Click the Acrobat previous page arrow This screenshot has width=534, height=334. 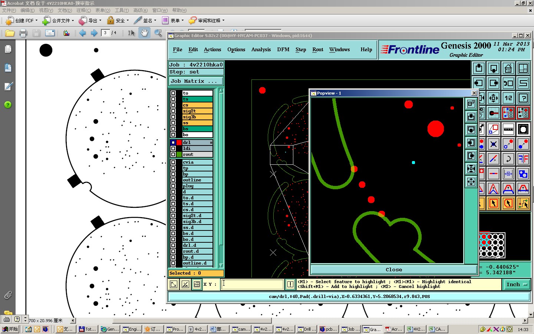coord(82,33)
